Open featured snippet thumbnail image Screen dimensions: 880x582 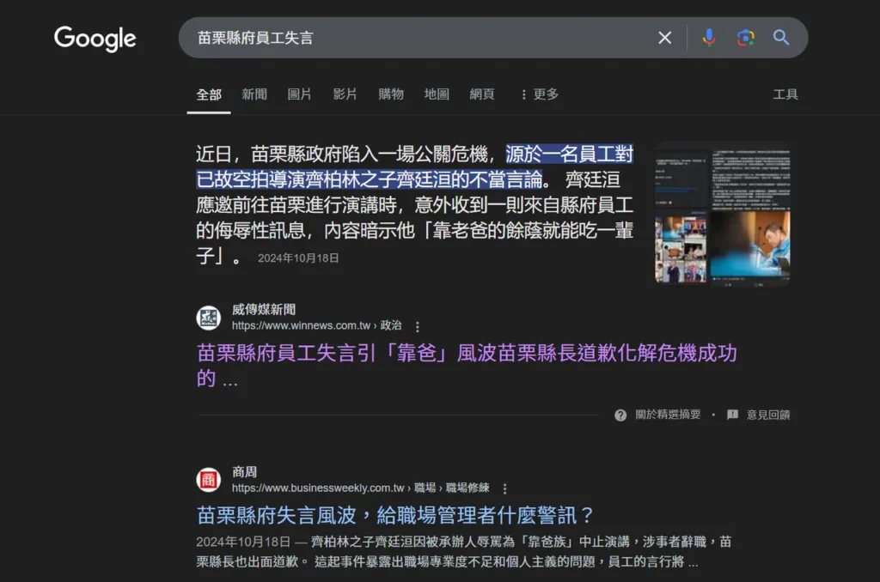tap(722, 214)
